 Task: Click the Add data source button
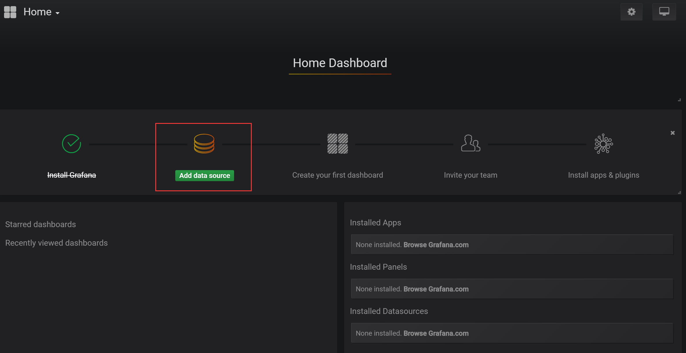(x=205, y=176)
